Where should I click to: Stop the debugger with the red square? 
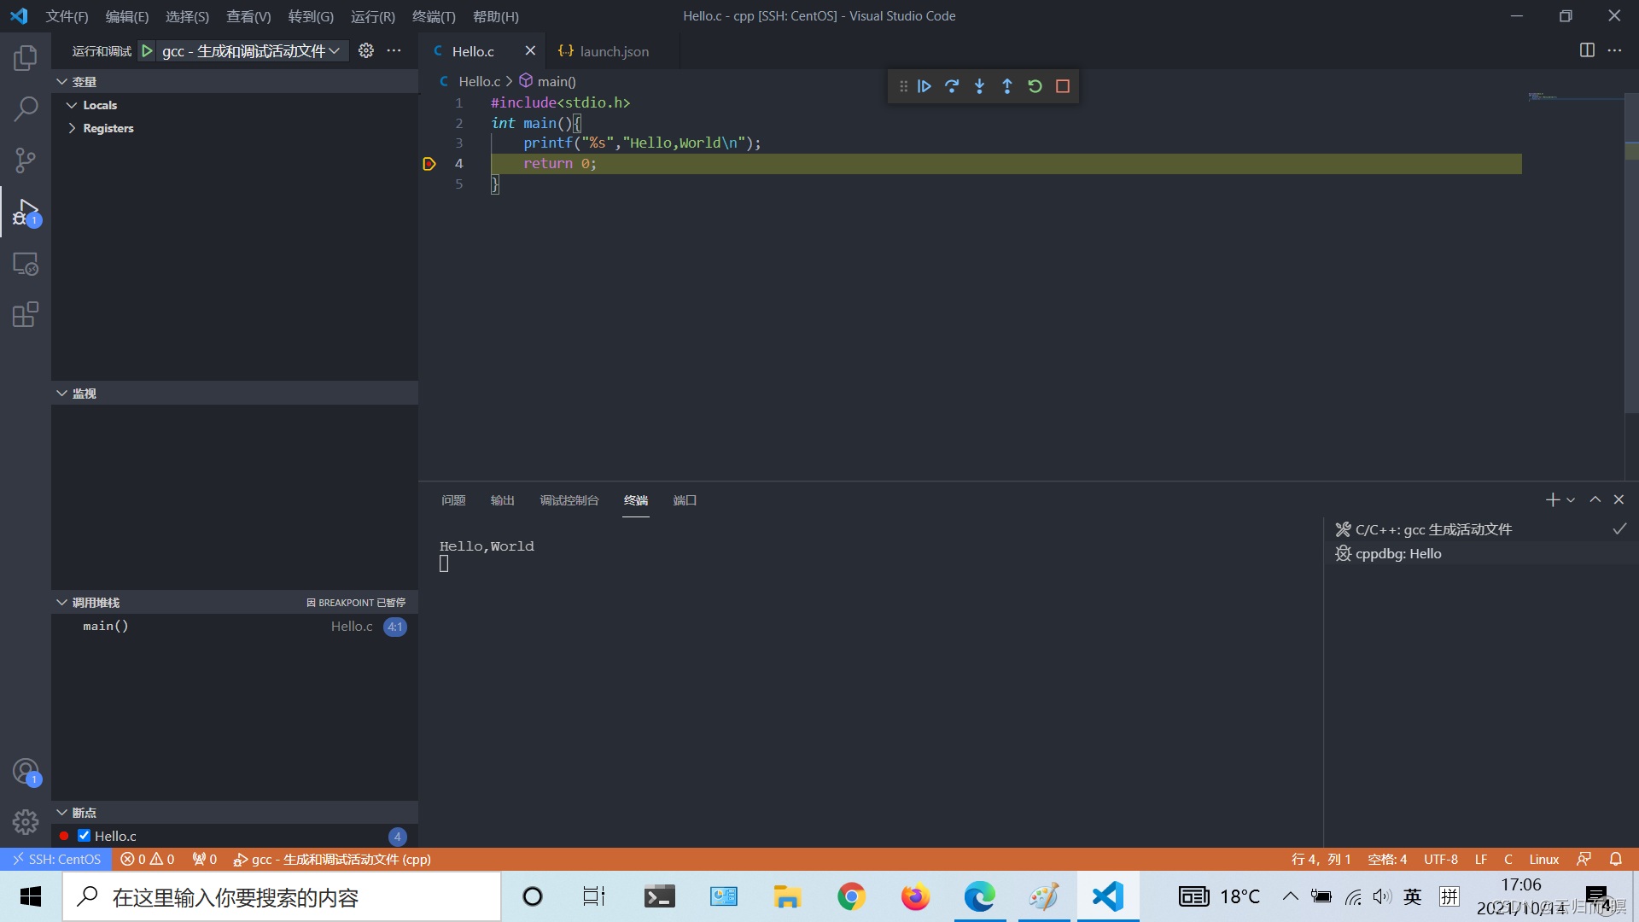pyautogui.click(x=1063, y=86)
